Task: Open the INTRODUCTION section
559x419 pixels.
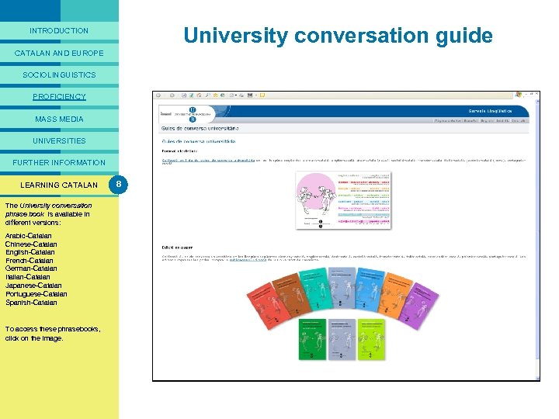Action: pyautogui.click(x=59, y=30)
